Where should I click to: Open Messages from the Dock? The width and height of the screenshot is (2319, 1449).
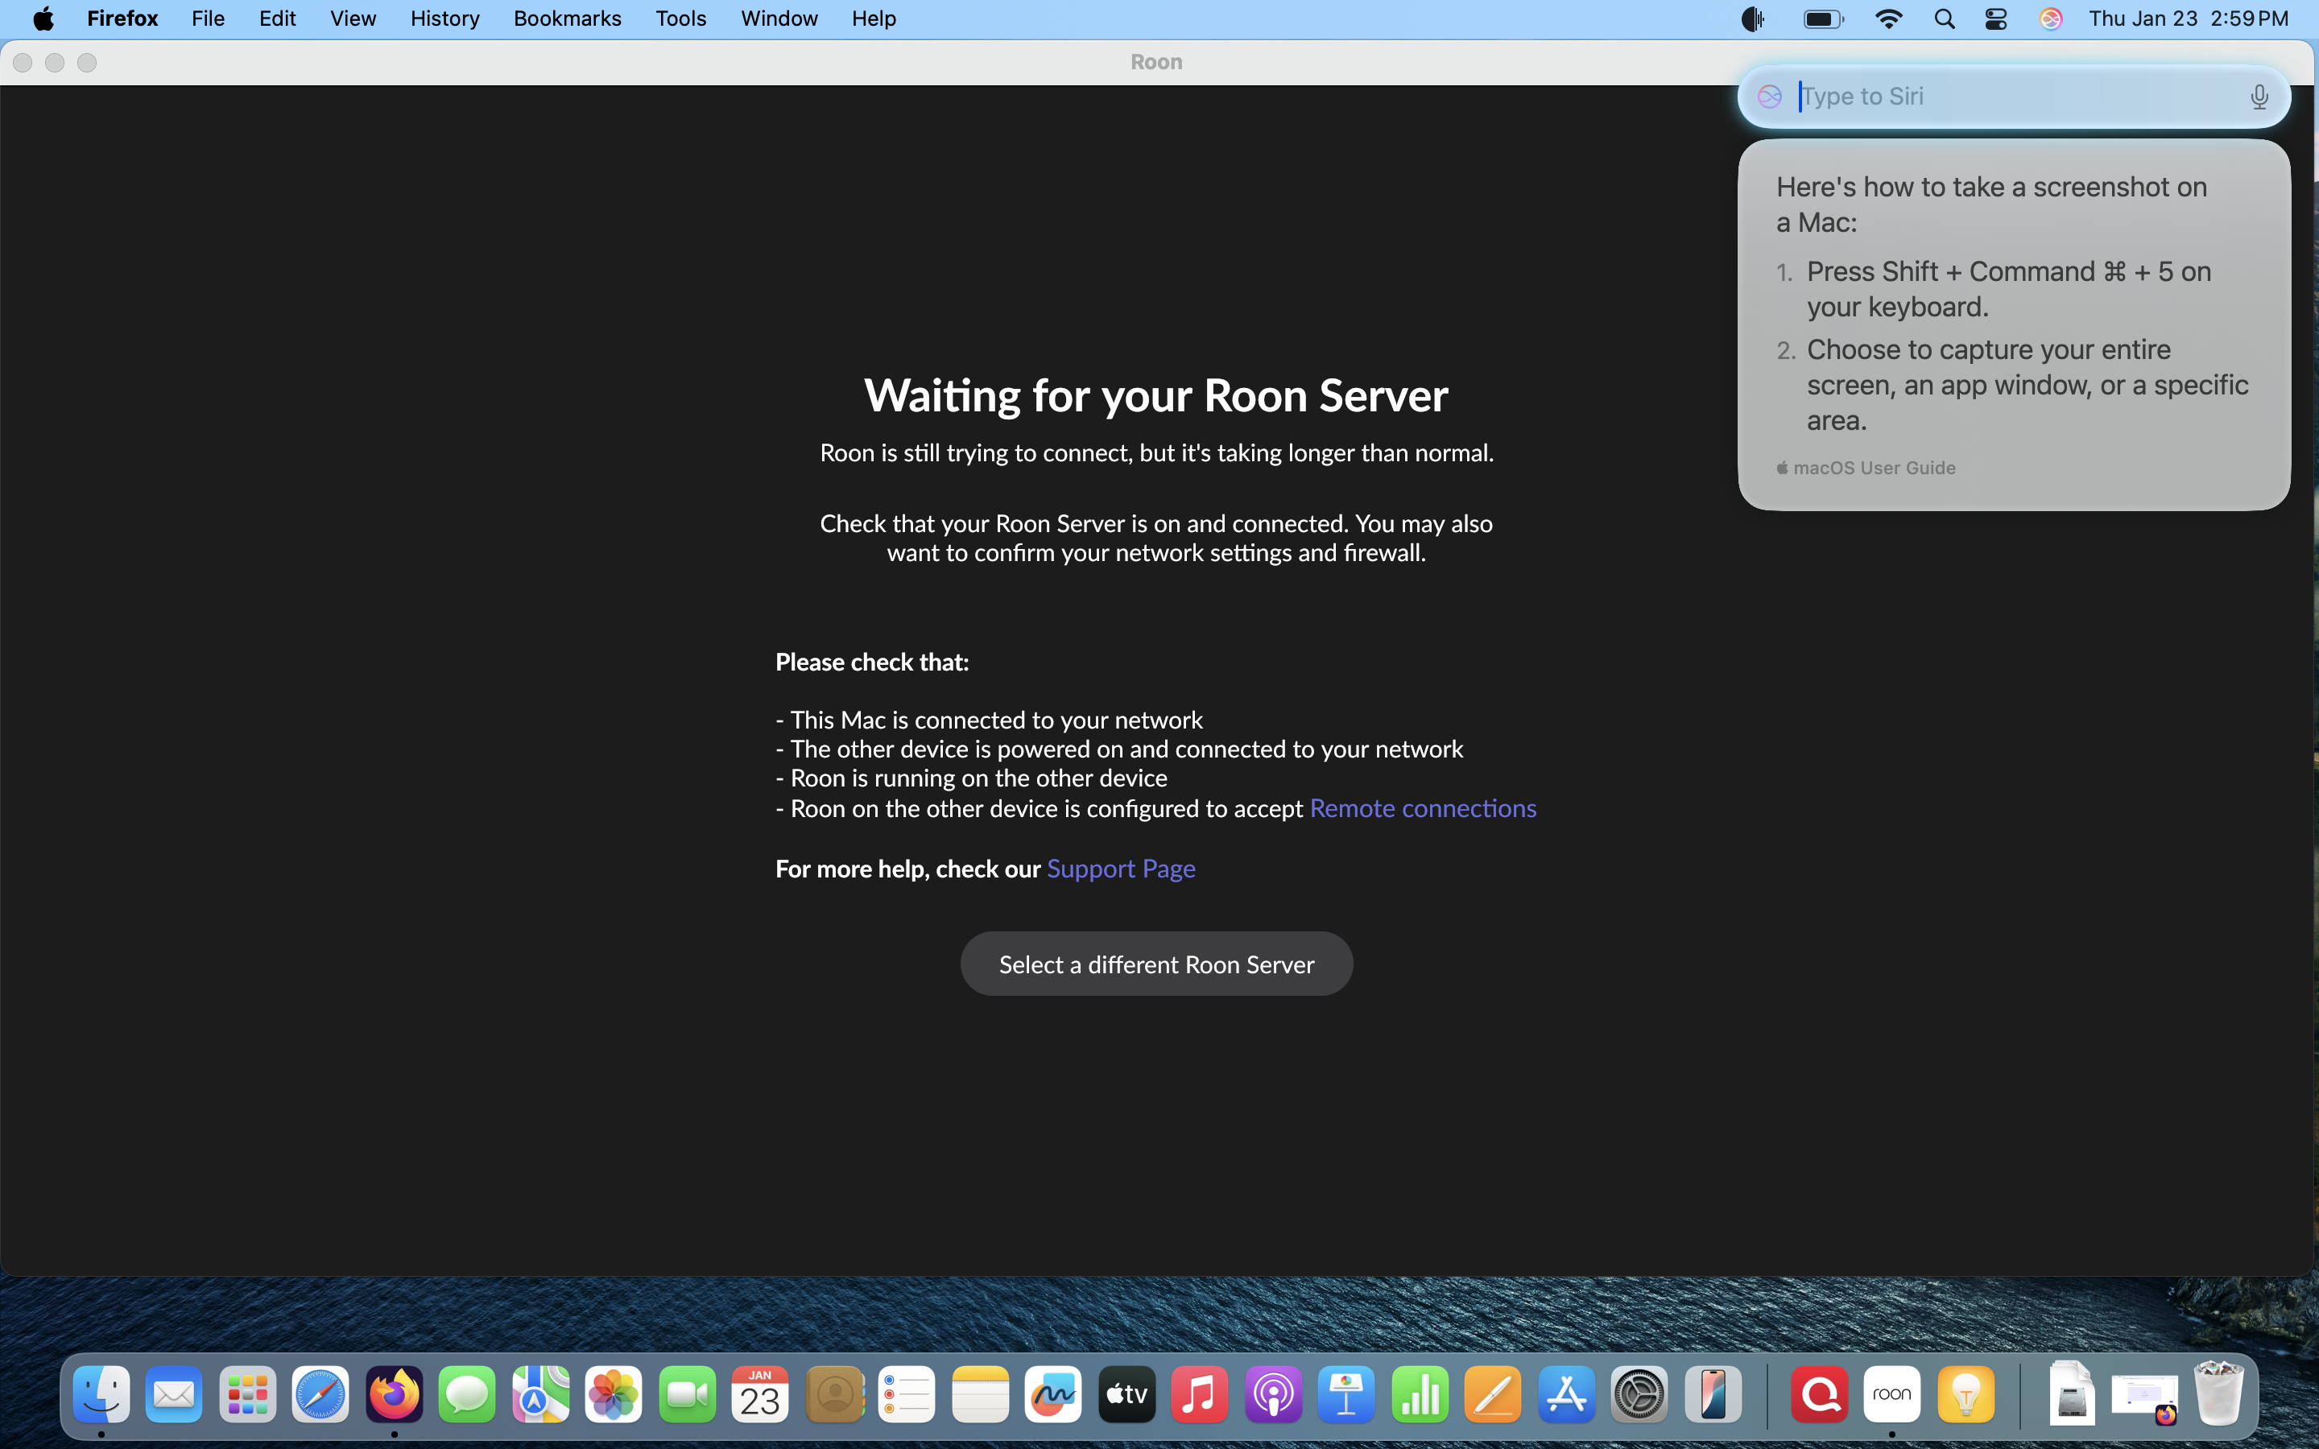point(467,1393)
